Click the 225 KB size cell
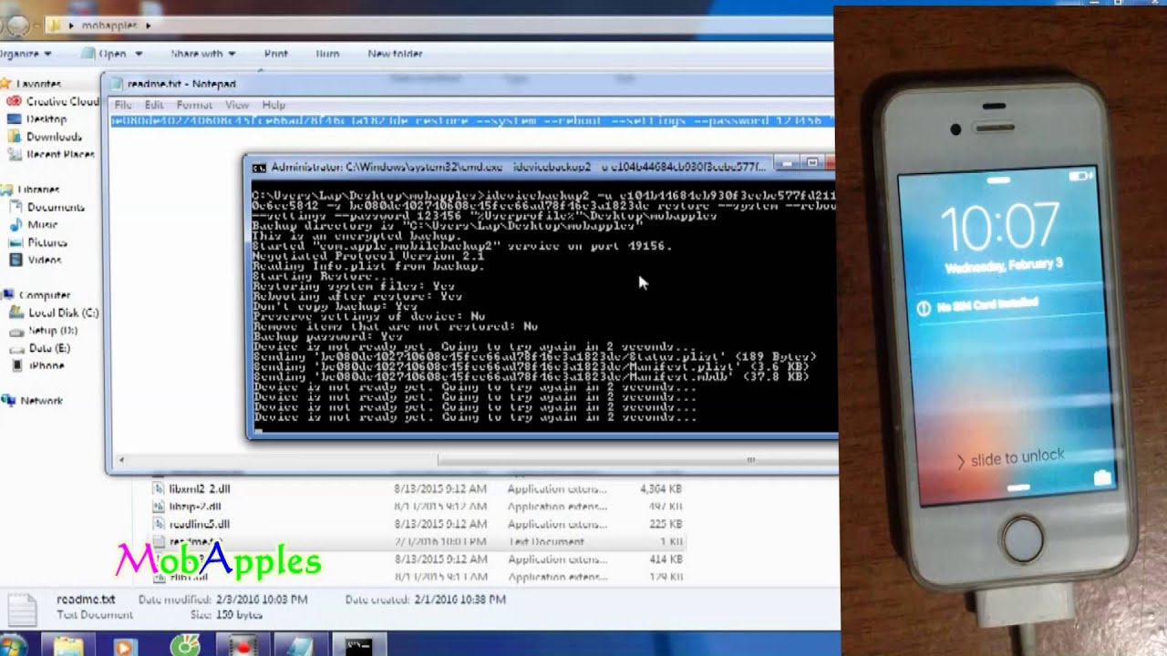Viewport: 1167px width, 656px height. point(667,524)
